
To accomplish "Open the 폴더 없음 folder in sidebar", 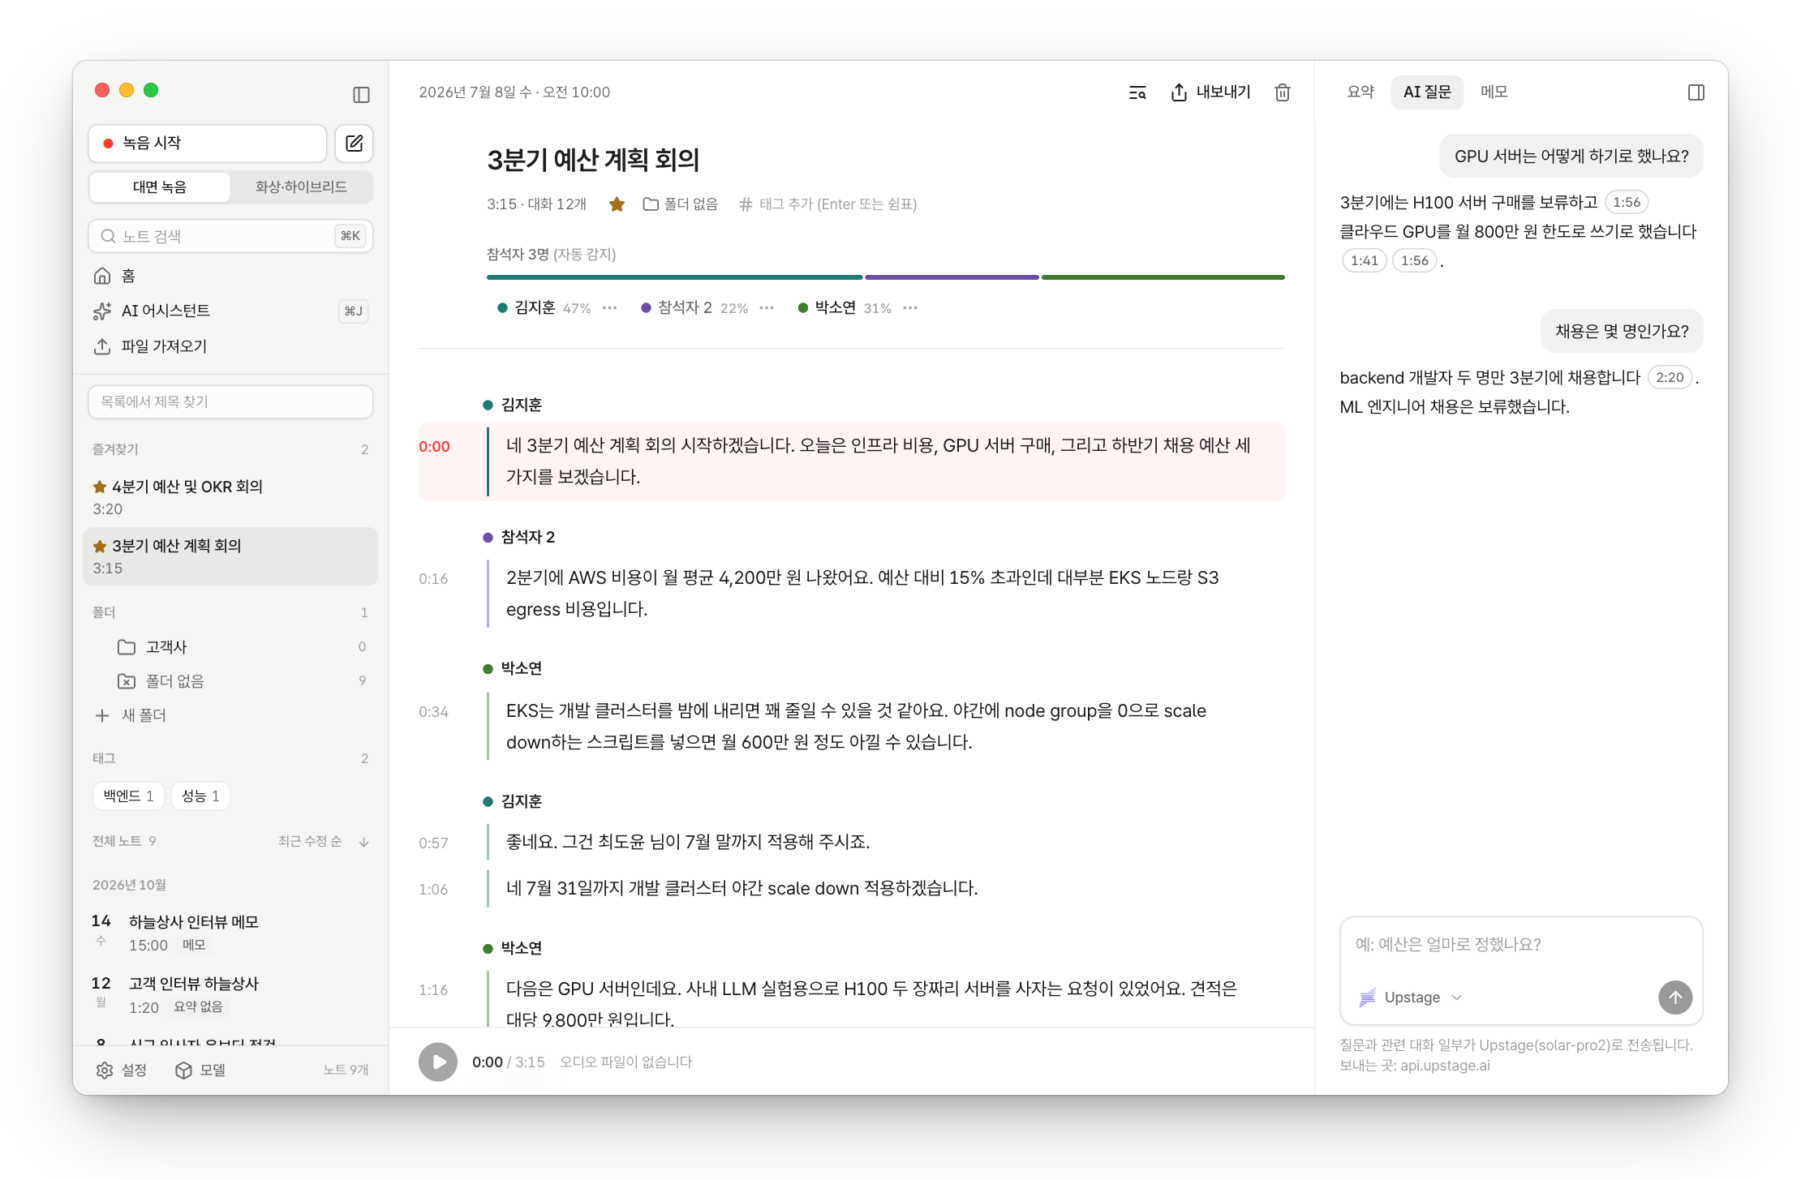I will pos(230,681).
